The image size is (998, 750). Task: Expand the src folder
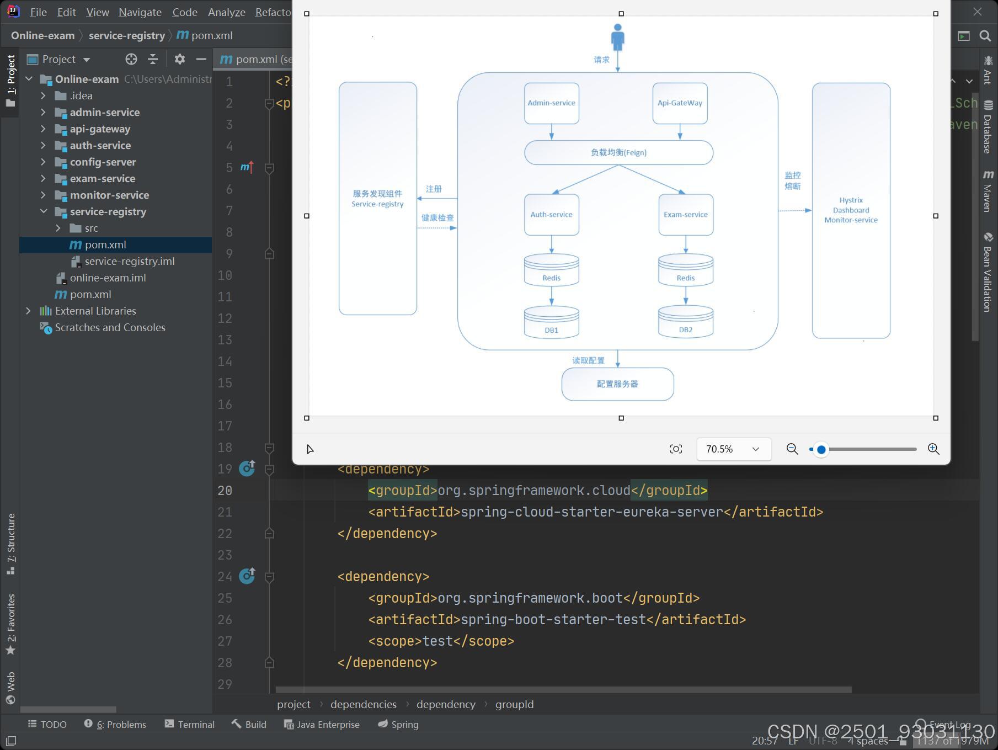[x=58, y=228]
